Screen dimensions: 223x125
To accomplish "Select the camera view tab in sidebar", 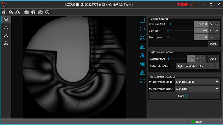I will coord(6,19).
